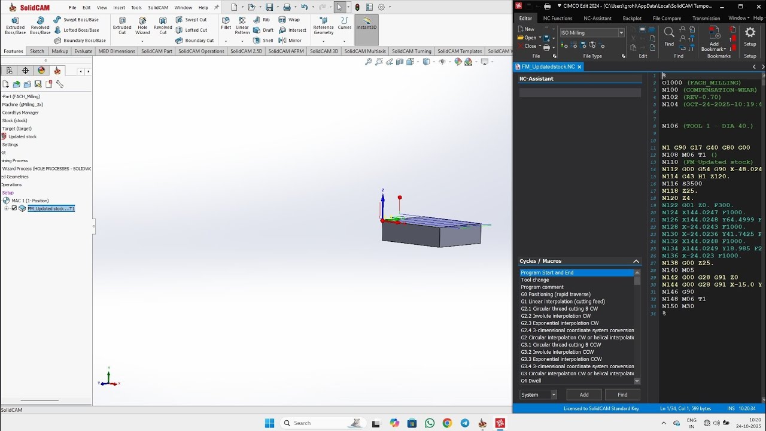Open the CIMCO Open file dropdown arrow
This screenshot has width=766, height=431.
pos(540,38)
